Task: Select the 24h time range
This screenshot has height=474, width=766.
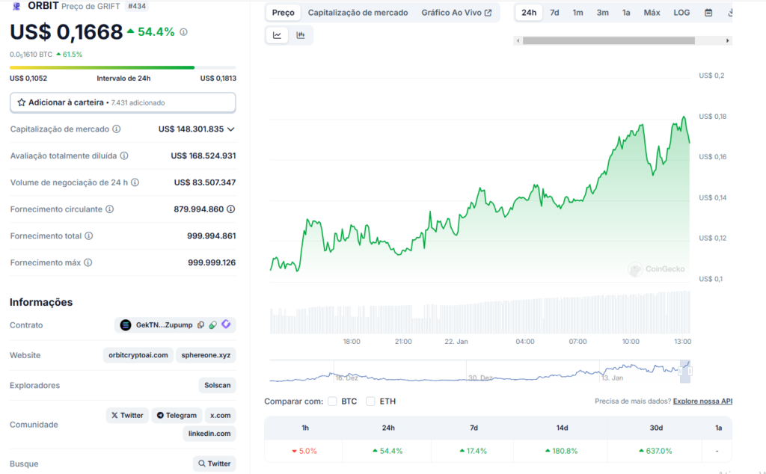Action: click(x=529, y=13)
